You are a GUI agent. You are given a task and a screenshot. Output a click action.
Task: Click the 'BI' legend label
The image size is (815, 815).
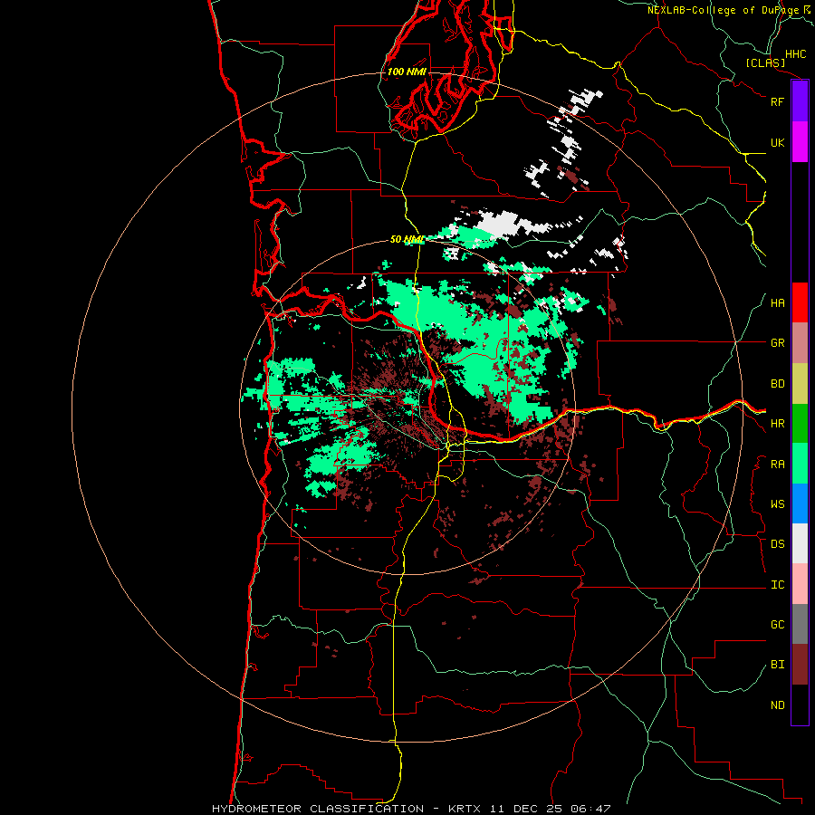coord(777,665)
